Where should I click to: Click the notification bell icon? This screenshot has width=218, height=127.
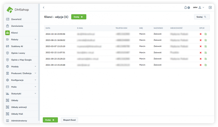pos(186,7)
